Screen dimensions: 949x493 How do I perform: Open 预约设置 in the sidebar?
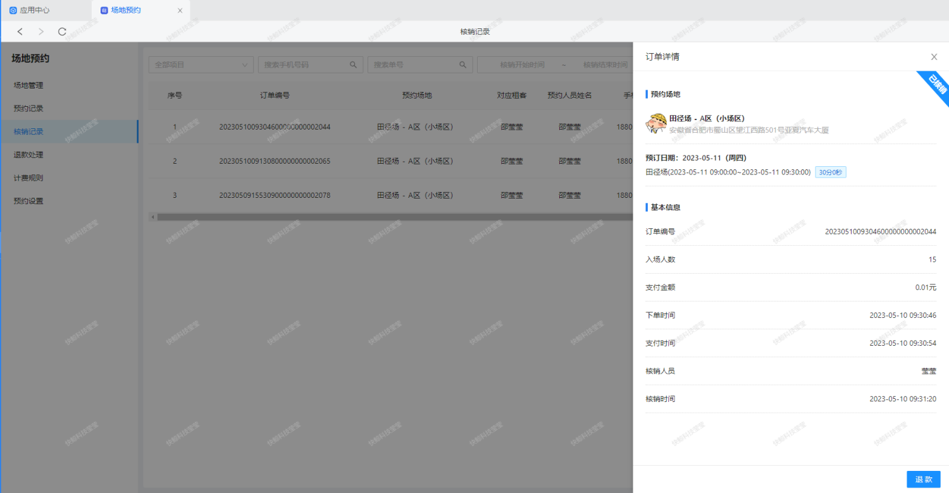(70, 201)
